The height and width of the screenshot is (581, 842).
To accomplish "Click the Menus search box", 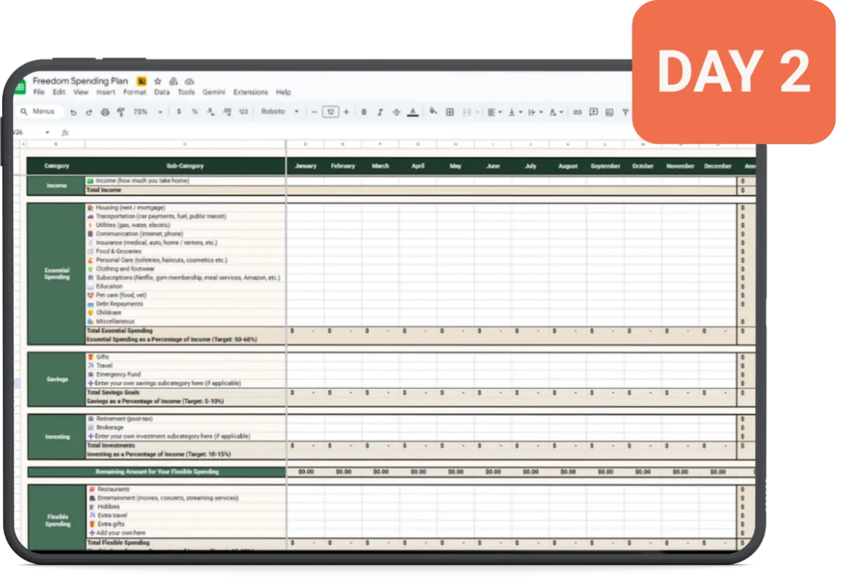I will tap(39, 112).
